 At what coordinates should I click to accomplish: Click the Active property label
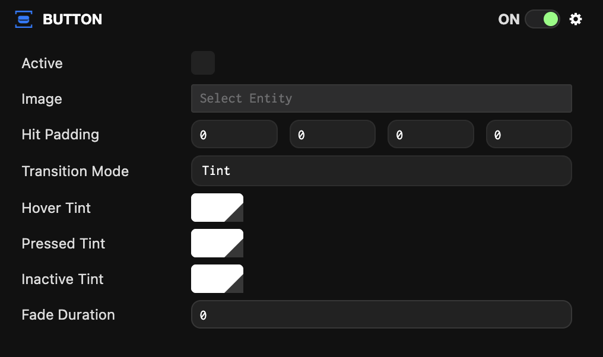[42, 63]
